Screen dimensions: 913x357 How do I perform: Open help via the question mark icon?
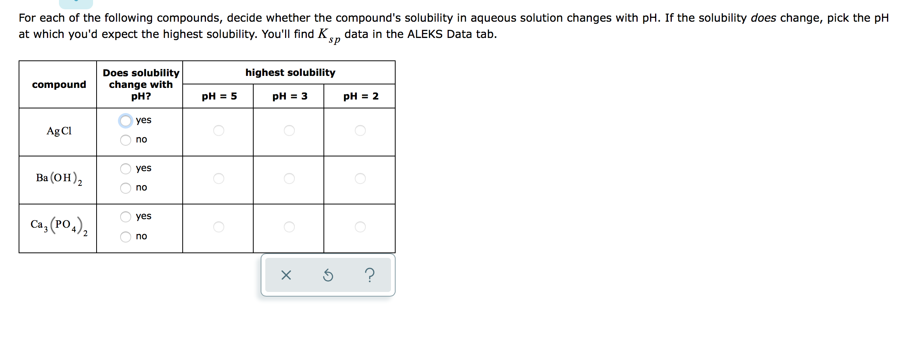pos(370,275)
